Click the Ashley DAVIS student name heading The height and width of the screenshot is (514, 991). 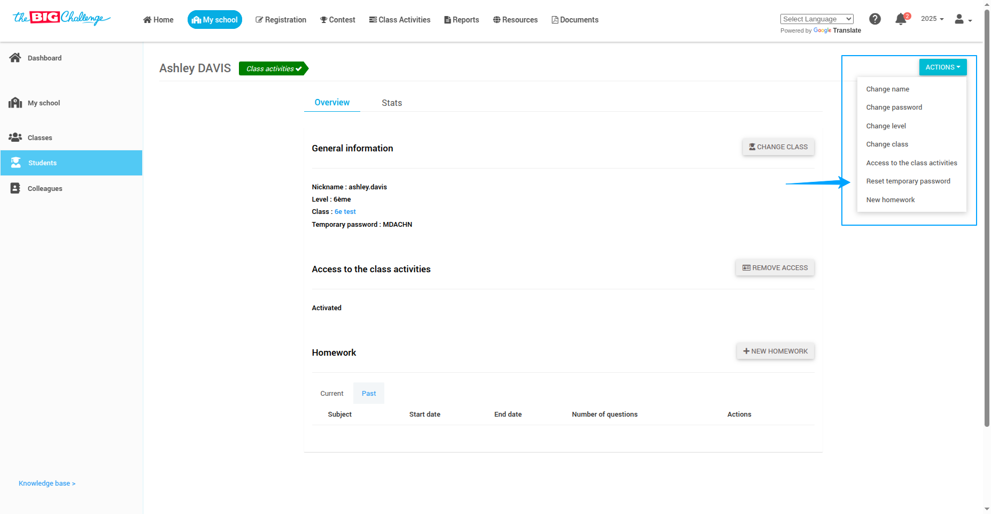pos(195,68)
